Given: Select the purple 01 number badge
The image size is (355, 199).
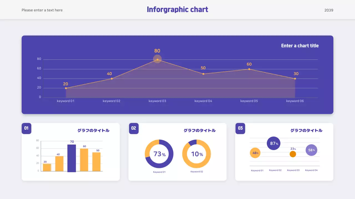Looking at the screenshot, I should click(27, 128).
